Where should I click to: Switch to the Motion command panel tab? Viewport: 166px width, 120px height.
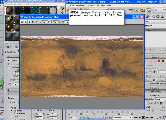158,17
